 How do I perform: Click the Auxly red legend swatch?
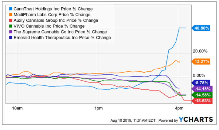coord(10,21)
